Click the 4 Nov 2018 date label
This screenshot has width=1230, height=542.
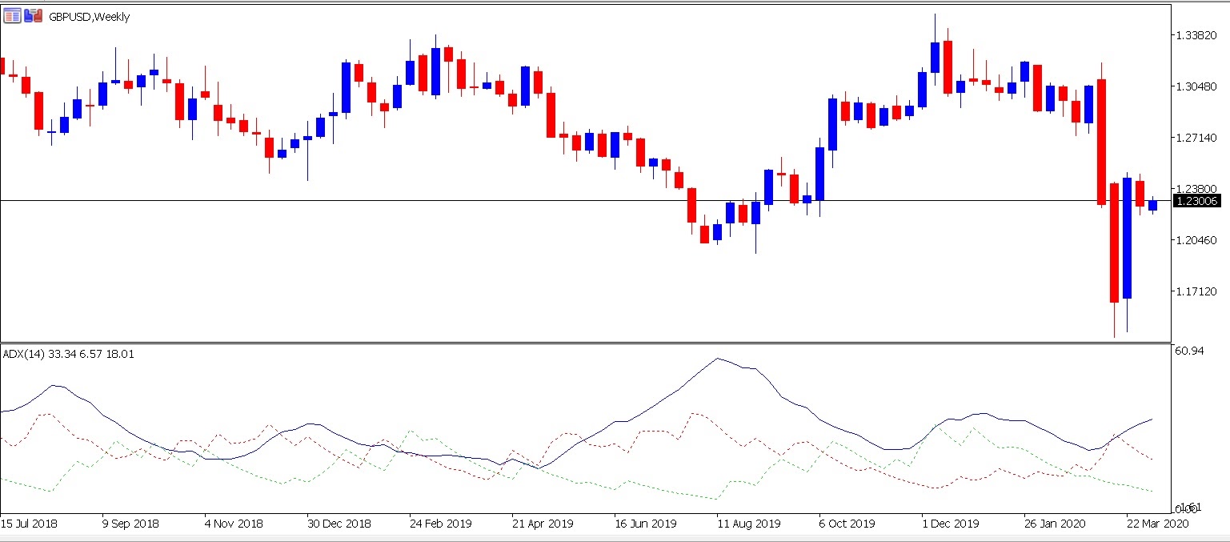tap(234, 524)
